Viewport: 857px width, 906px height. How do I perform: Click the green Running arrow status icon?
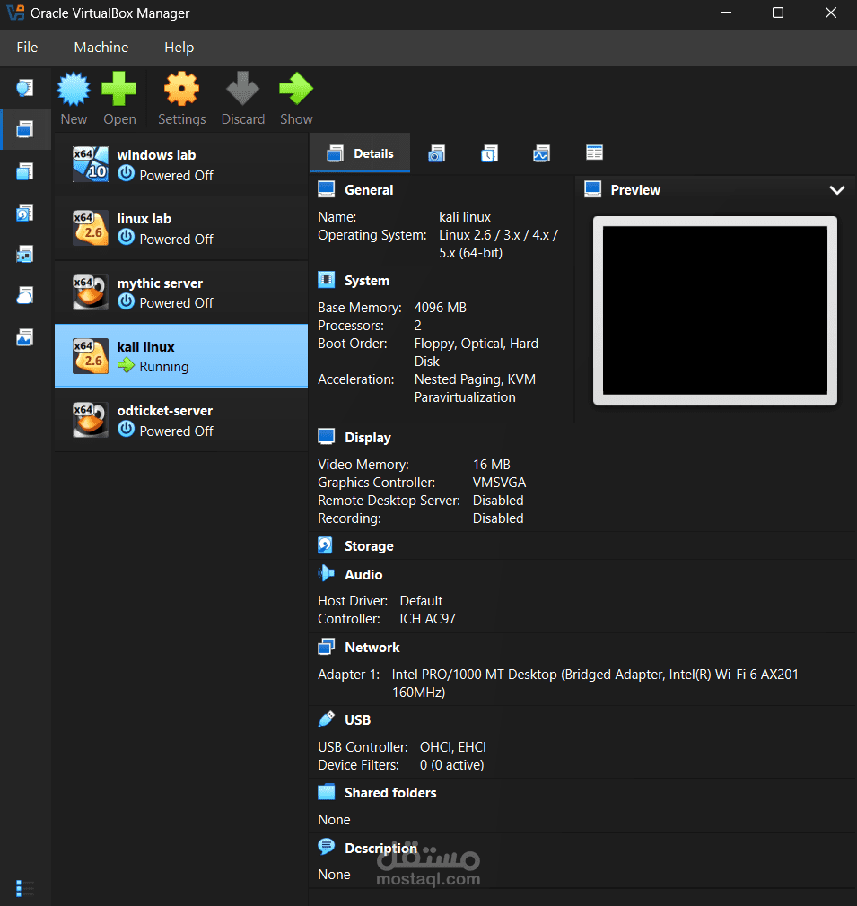(126, 366)
